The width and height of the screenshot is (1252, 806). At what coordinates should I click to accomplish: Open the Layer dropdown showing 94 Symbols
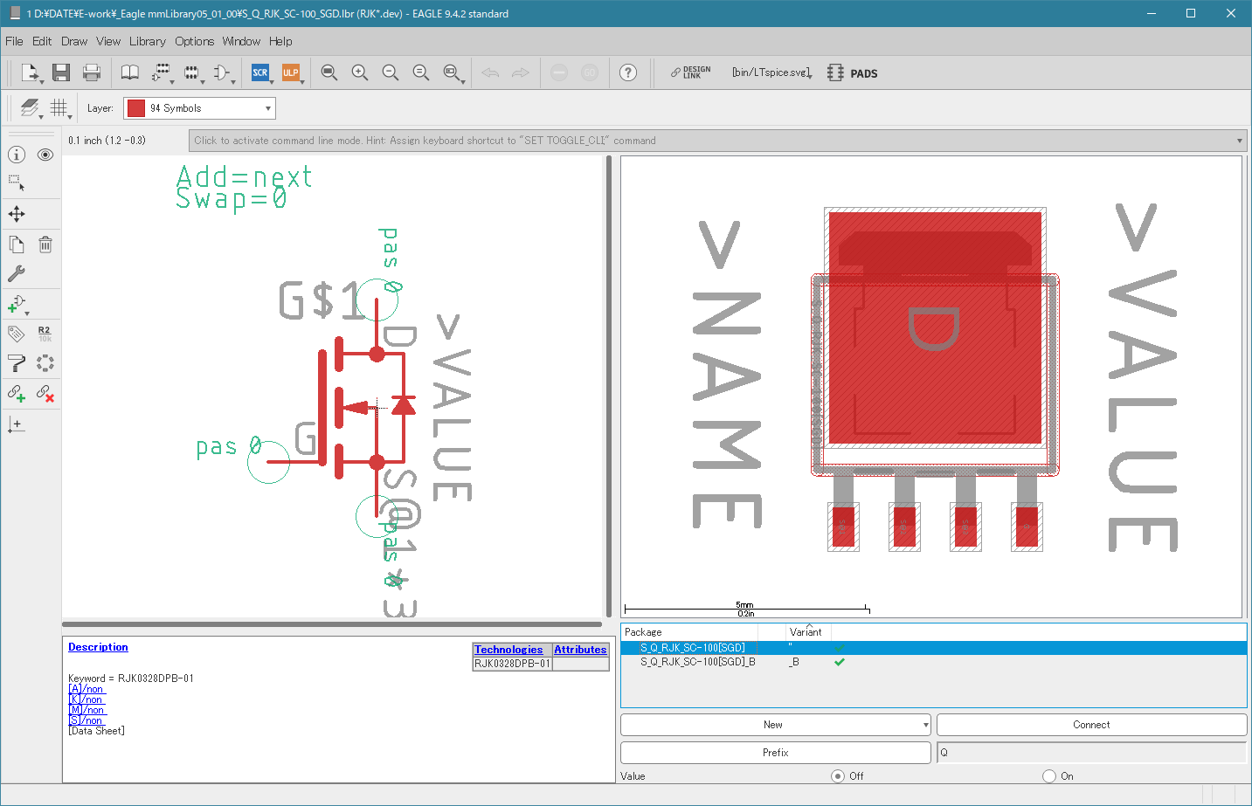(199, 108)
